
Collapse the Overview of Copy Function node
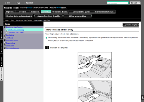tap(4, 27)
